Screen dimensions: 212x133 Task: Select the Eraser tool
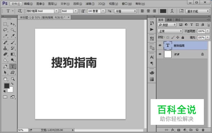[5, 54]
